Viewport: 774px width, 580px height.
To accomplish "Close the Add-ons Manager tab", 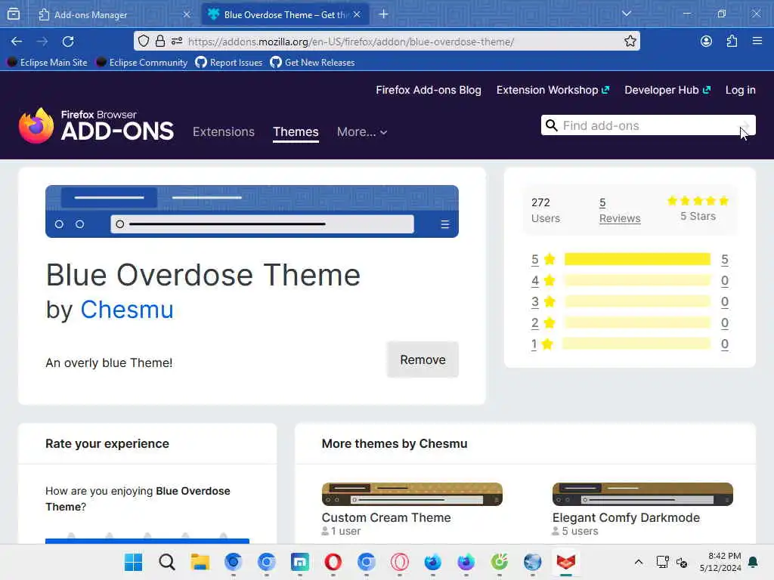I will pos(187,15).
